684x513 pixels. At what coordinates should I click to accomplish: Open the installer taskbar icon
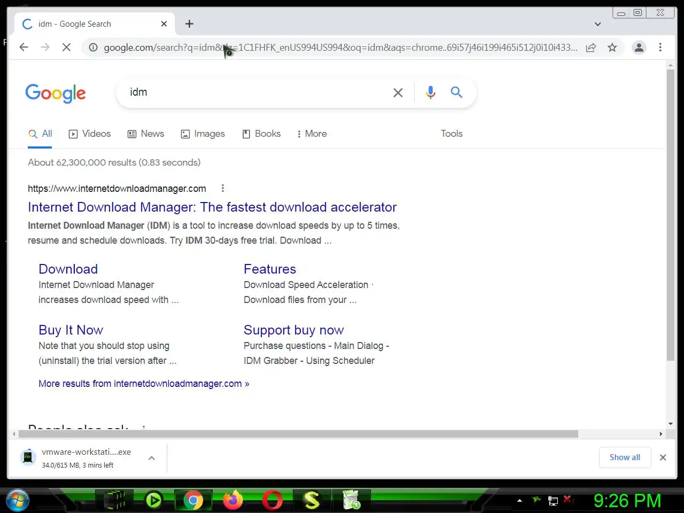351,501
